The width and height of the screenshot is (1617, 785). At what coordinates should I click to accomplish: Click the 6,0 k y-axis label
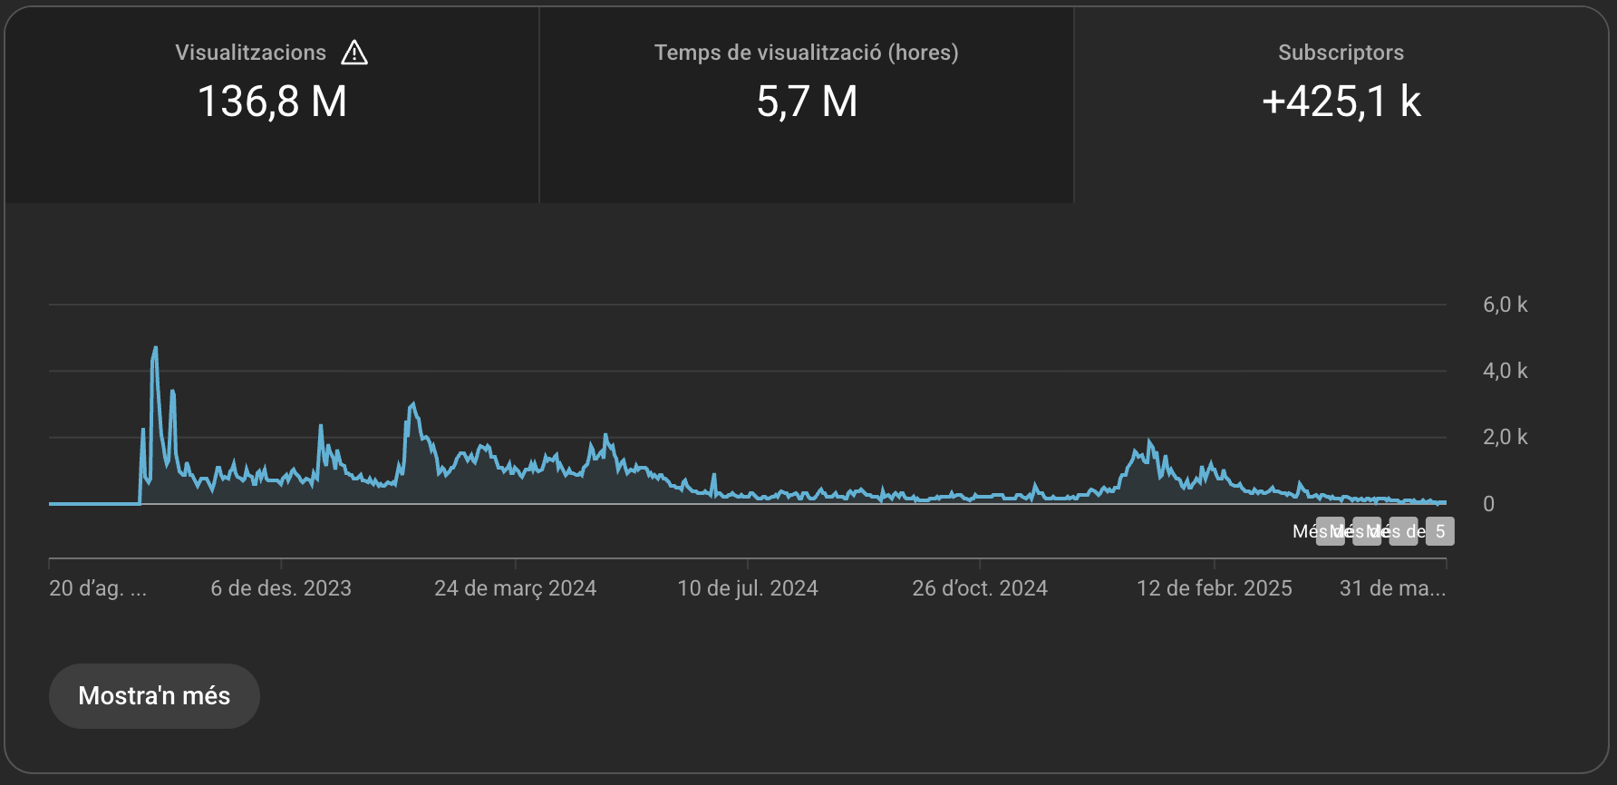pyautogui.click(x=1505, y=305)
